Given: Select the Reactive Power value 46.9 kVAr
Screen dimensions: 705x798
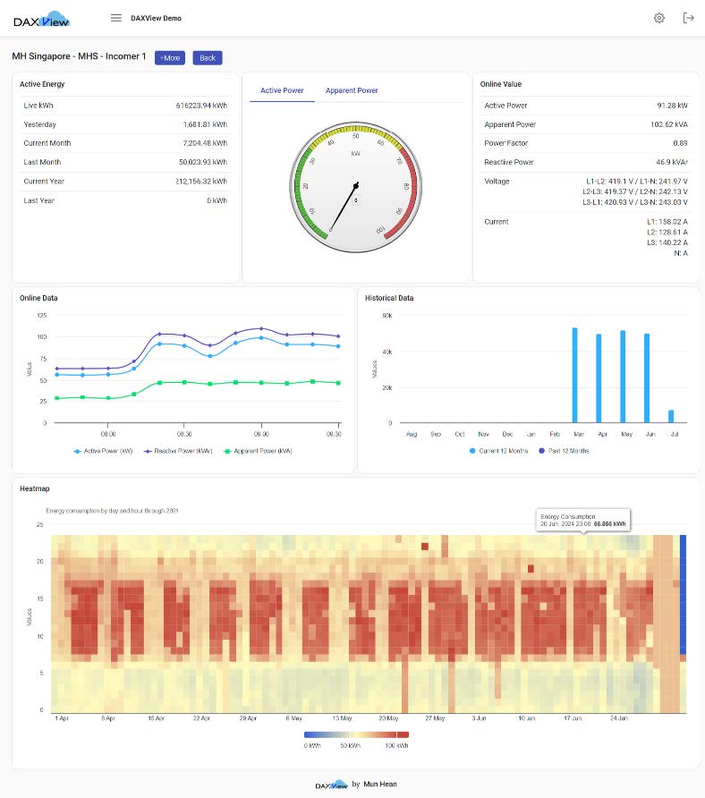Looking at the screenshot, I should point(672,162).
